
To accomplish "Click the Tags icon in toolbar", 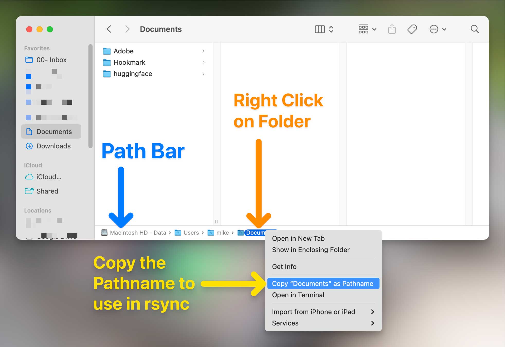I will 412,29.
